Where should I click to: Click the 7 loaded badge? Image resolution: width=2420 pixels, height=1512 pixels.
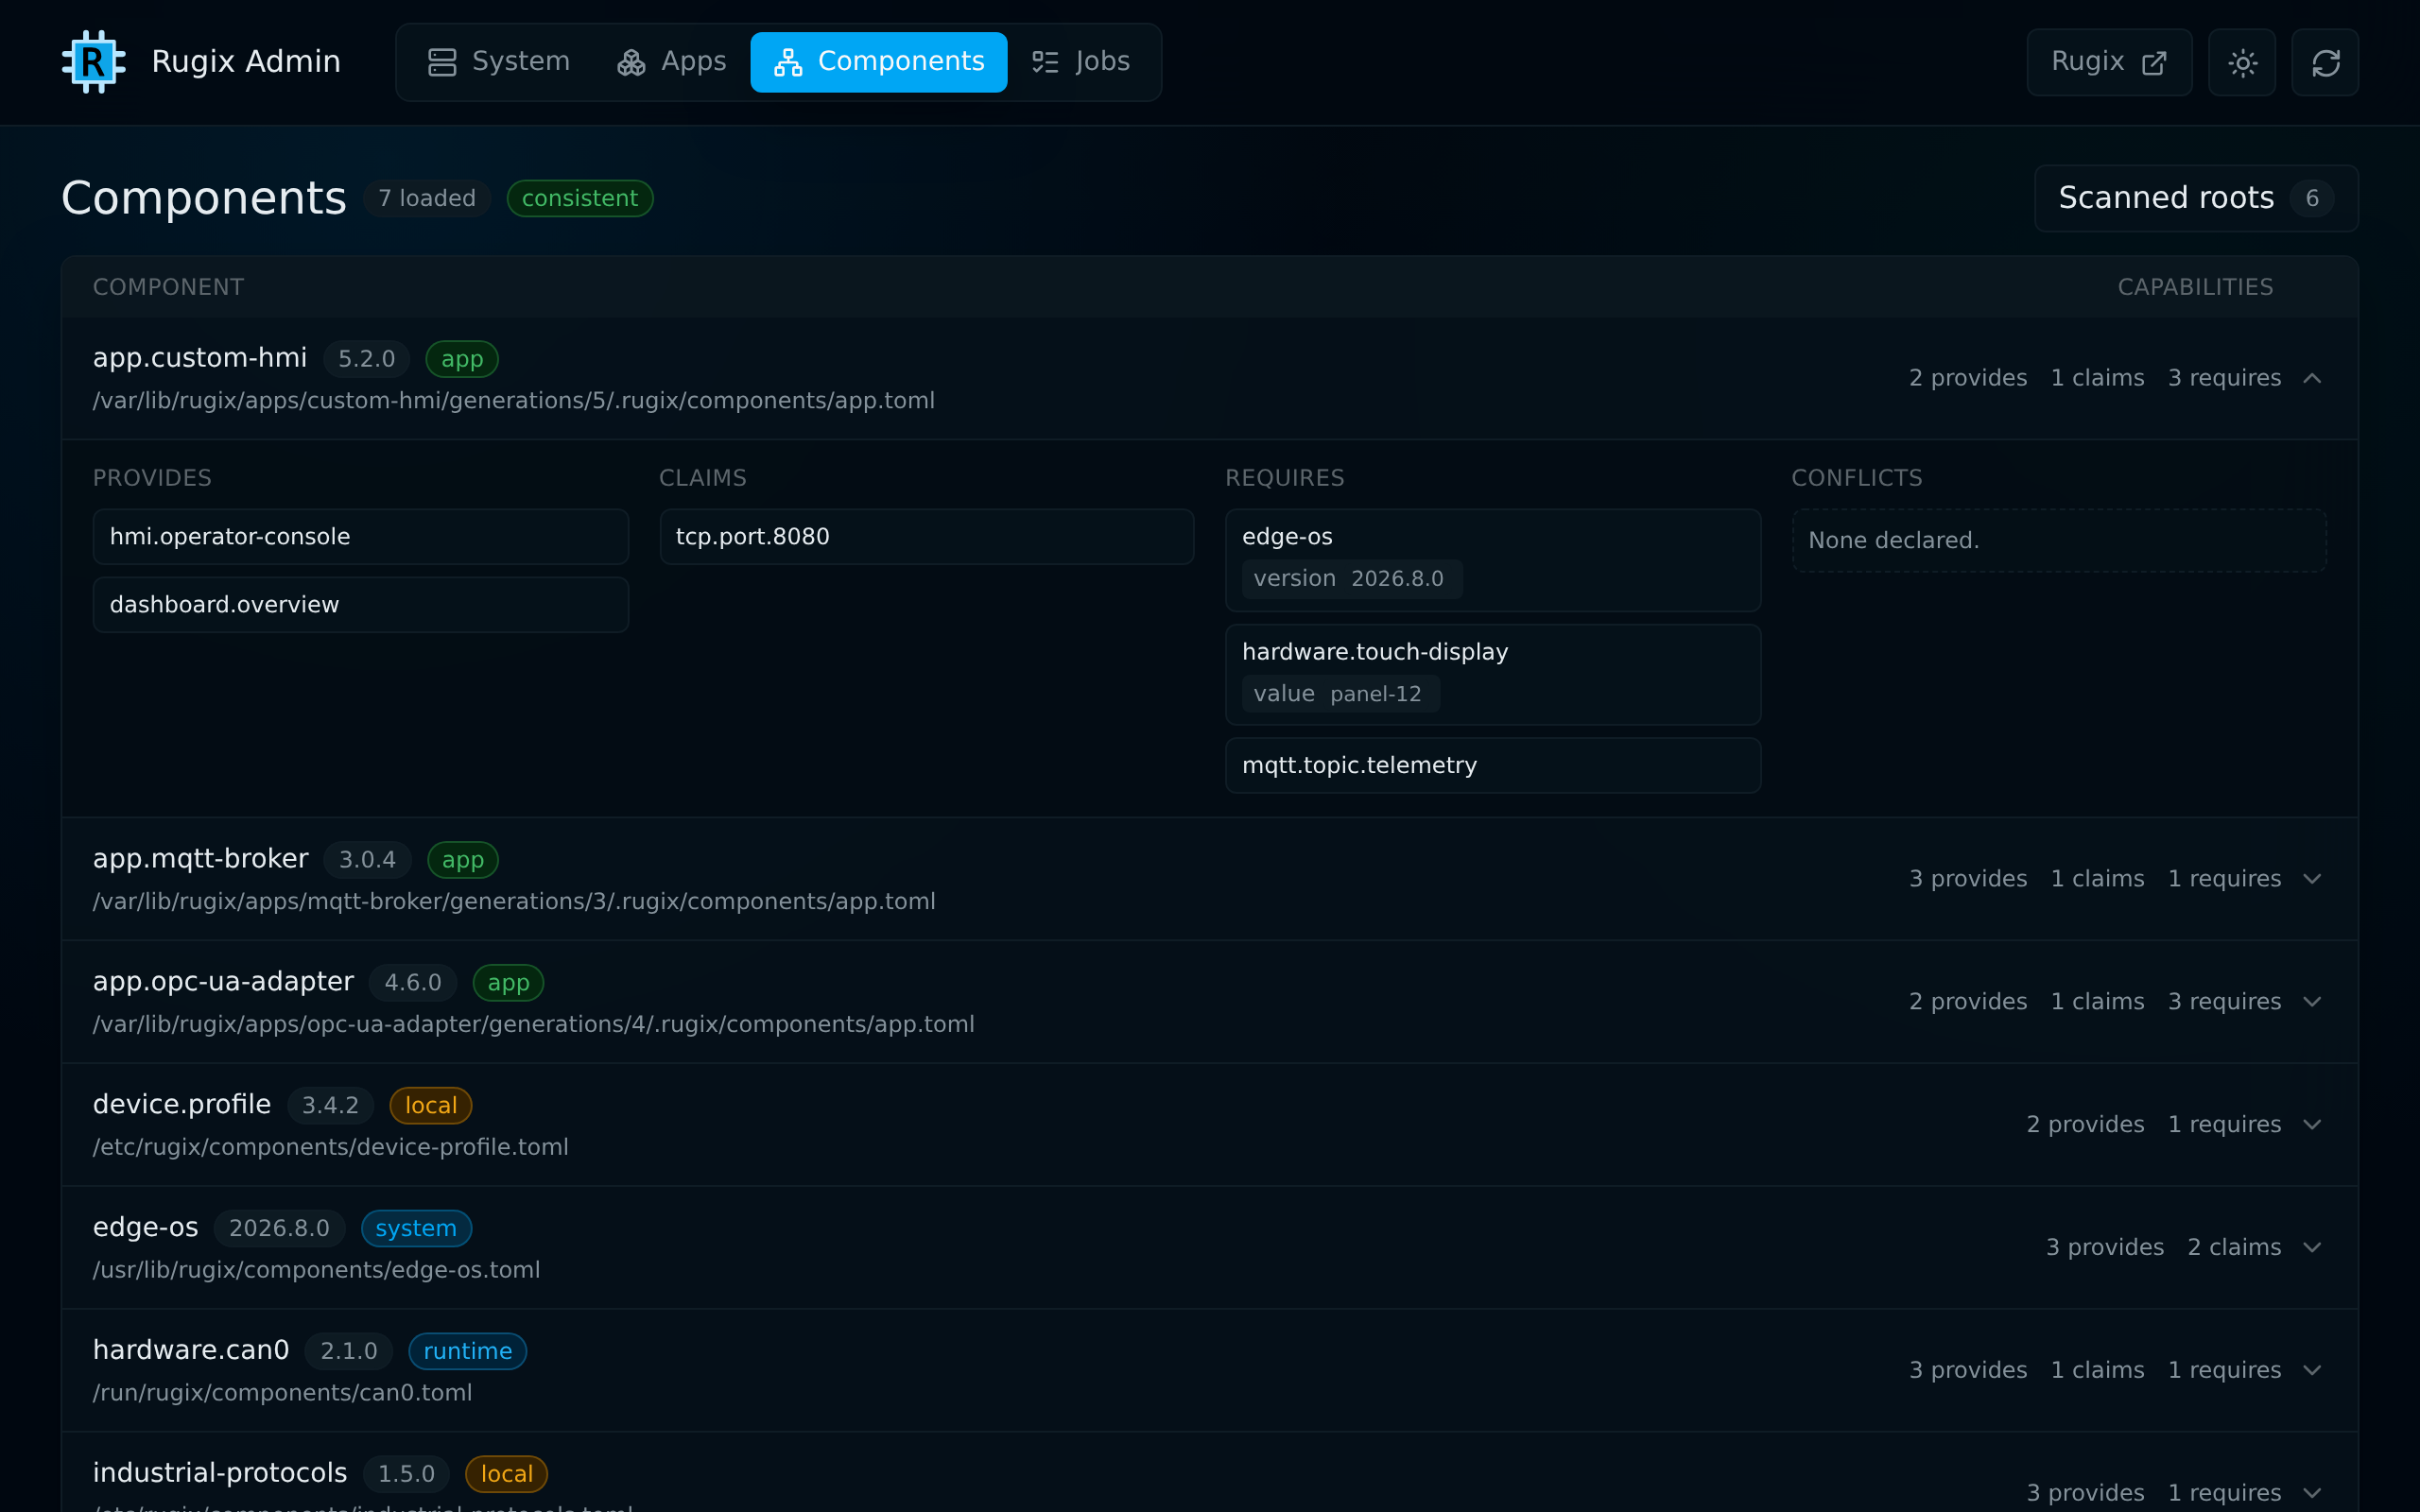(x=427, y=198)
